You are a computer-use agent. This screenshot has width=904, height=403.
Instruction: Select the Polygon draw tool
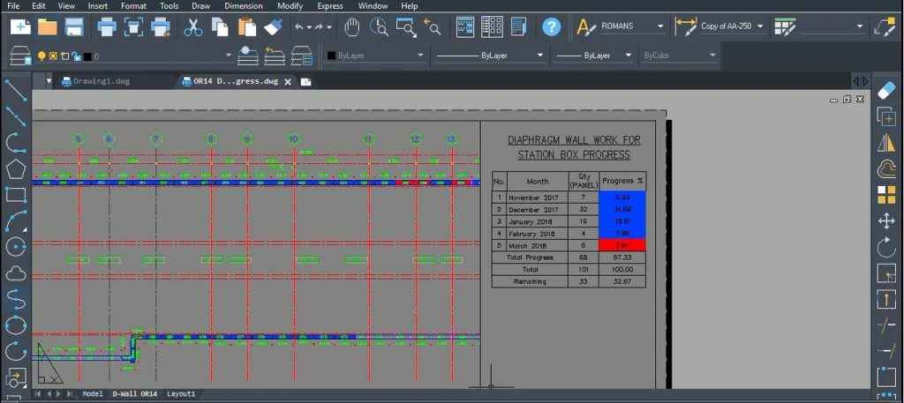[x=15, y=168]
